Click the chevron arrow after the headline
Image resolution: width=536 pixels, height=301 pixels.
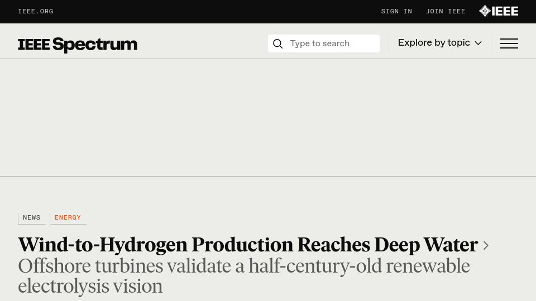[x=486, y=245]
